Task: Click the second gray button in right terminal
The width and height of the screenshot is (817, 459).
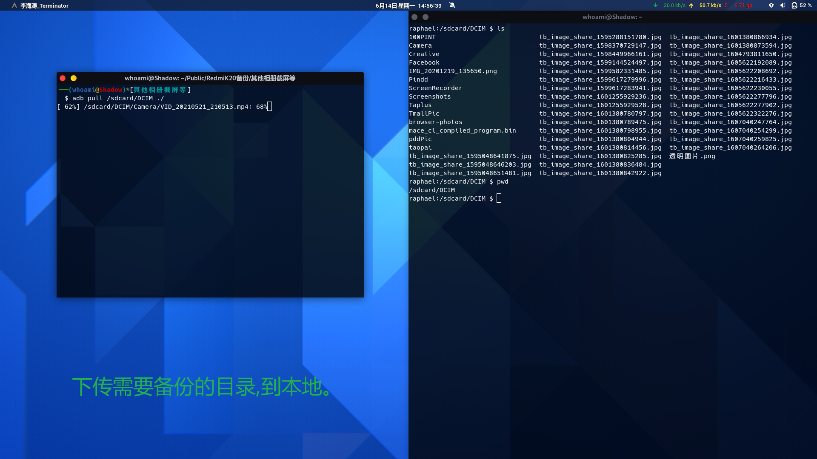Action: pos(426,17)
